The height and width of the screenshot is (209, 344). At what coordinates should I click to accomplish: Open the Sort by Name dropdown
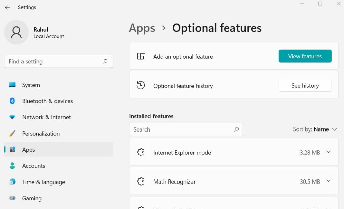tap(315, 129)
